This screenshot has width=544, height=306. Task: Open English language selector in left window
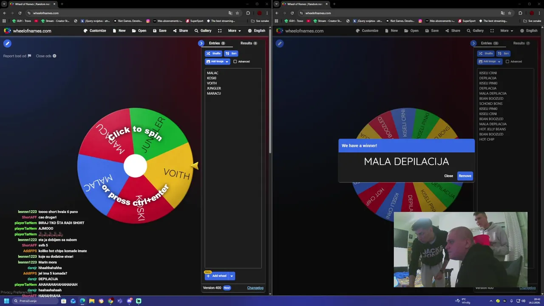coord(256,31)
